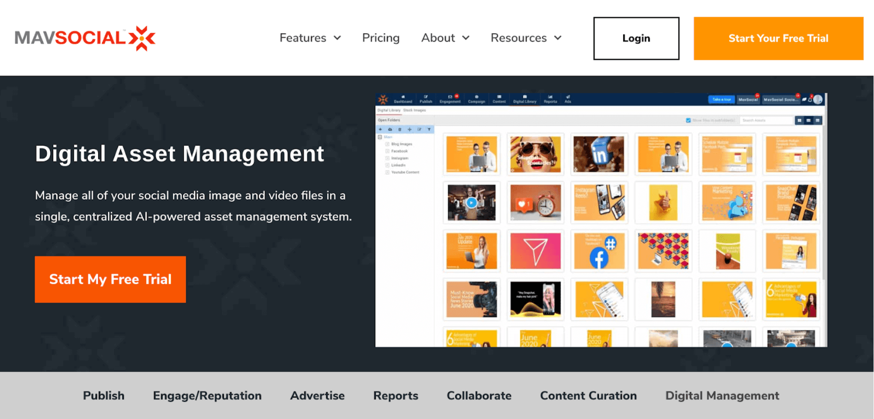Click the Search Assets input field
Viewport: 874px width, 419px height.
pyautogui.click(x=766, y=120)
